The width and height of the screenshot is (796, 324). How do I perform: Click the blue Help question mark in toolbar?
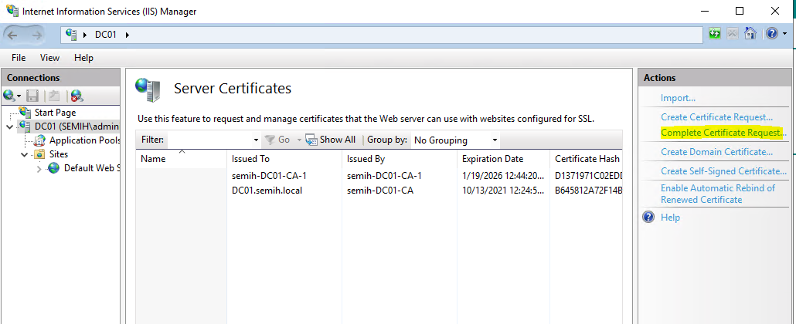tap(770, 34)
